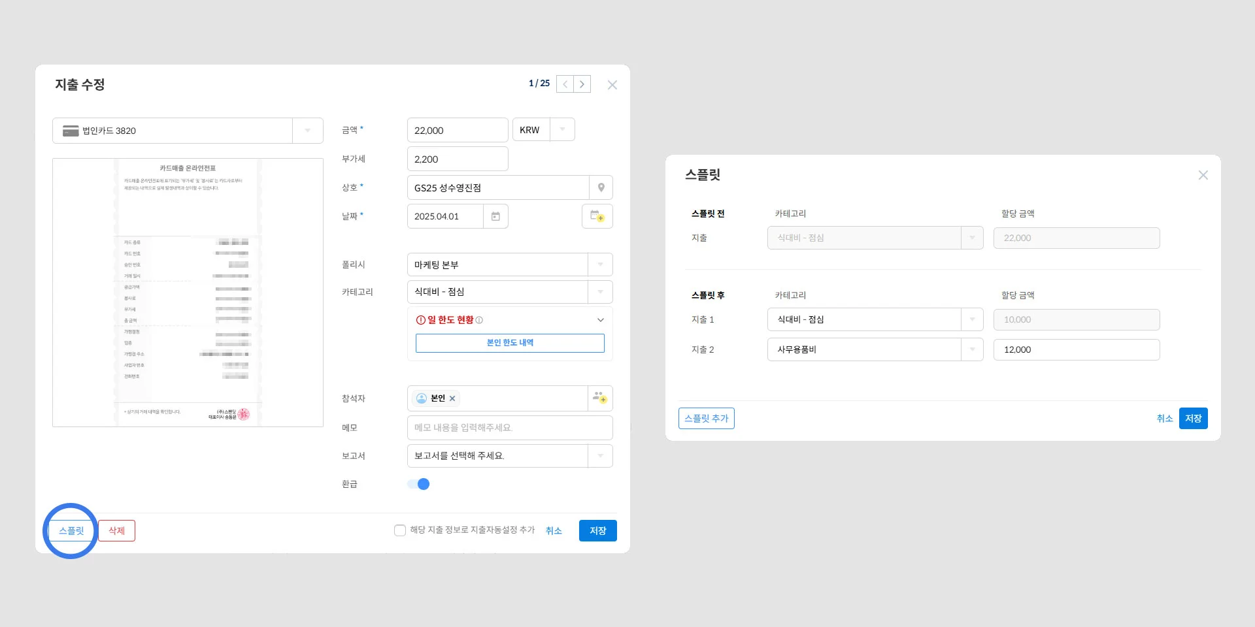The image size is (1255, 627).
Task: Open the 지출 2 category dropdown
Action: (973, 349)
